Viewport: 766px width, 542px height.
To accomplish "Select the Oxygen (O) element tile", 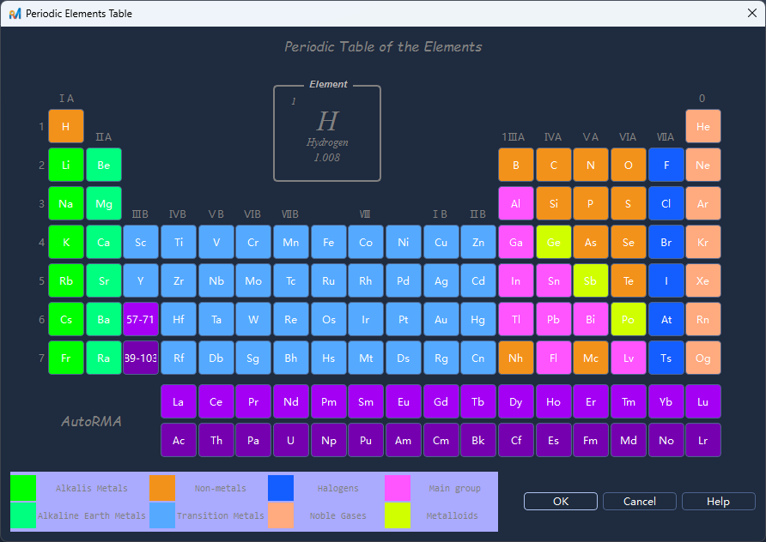I will [x=629, y=165].
